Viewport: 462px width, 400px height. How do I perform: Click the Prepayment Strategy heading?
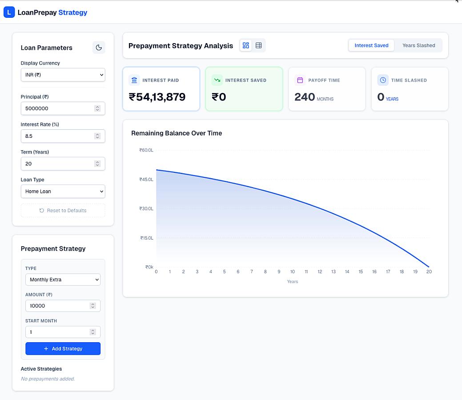click(53, 248)
